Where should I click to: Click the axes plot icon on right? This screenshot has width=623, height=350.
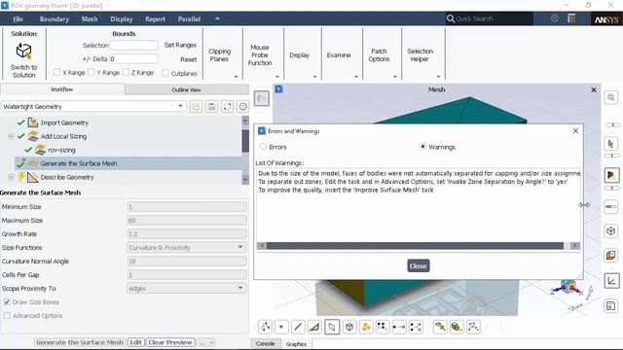[x=611, y=281]
